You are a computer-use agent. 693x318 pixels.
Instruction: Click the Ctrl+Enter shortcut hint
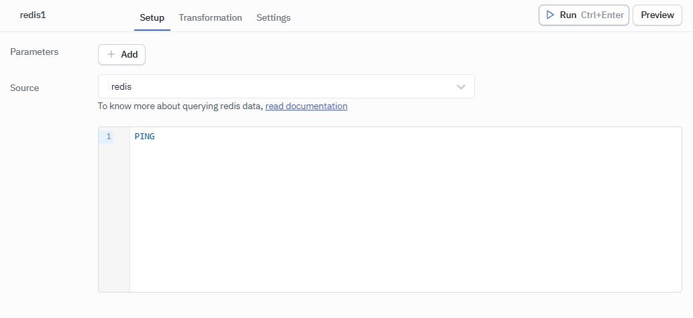pos(602,15)
